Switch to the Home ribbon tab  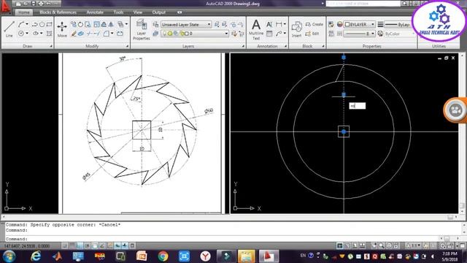[24, 12]
